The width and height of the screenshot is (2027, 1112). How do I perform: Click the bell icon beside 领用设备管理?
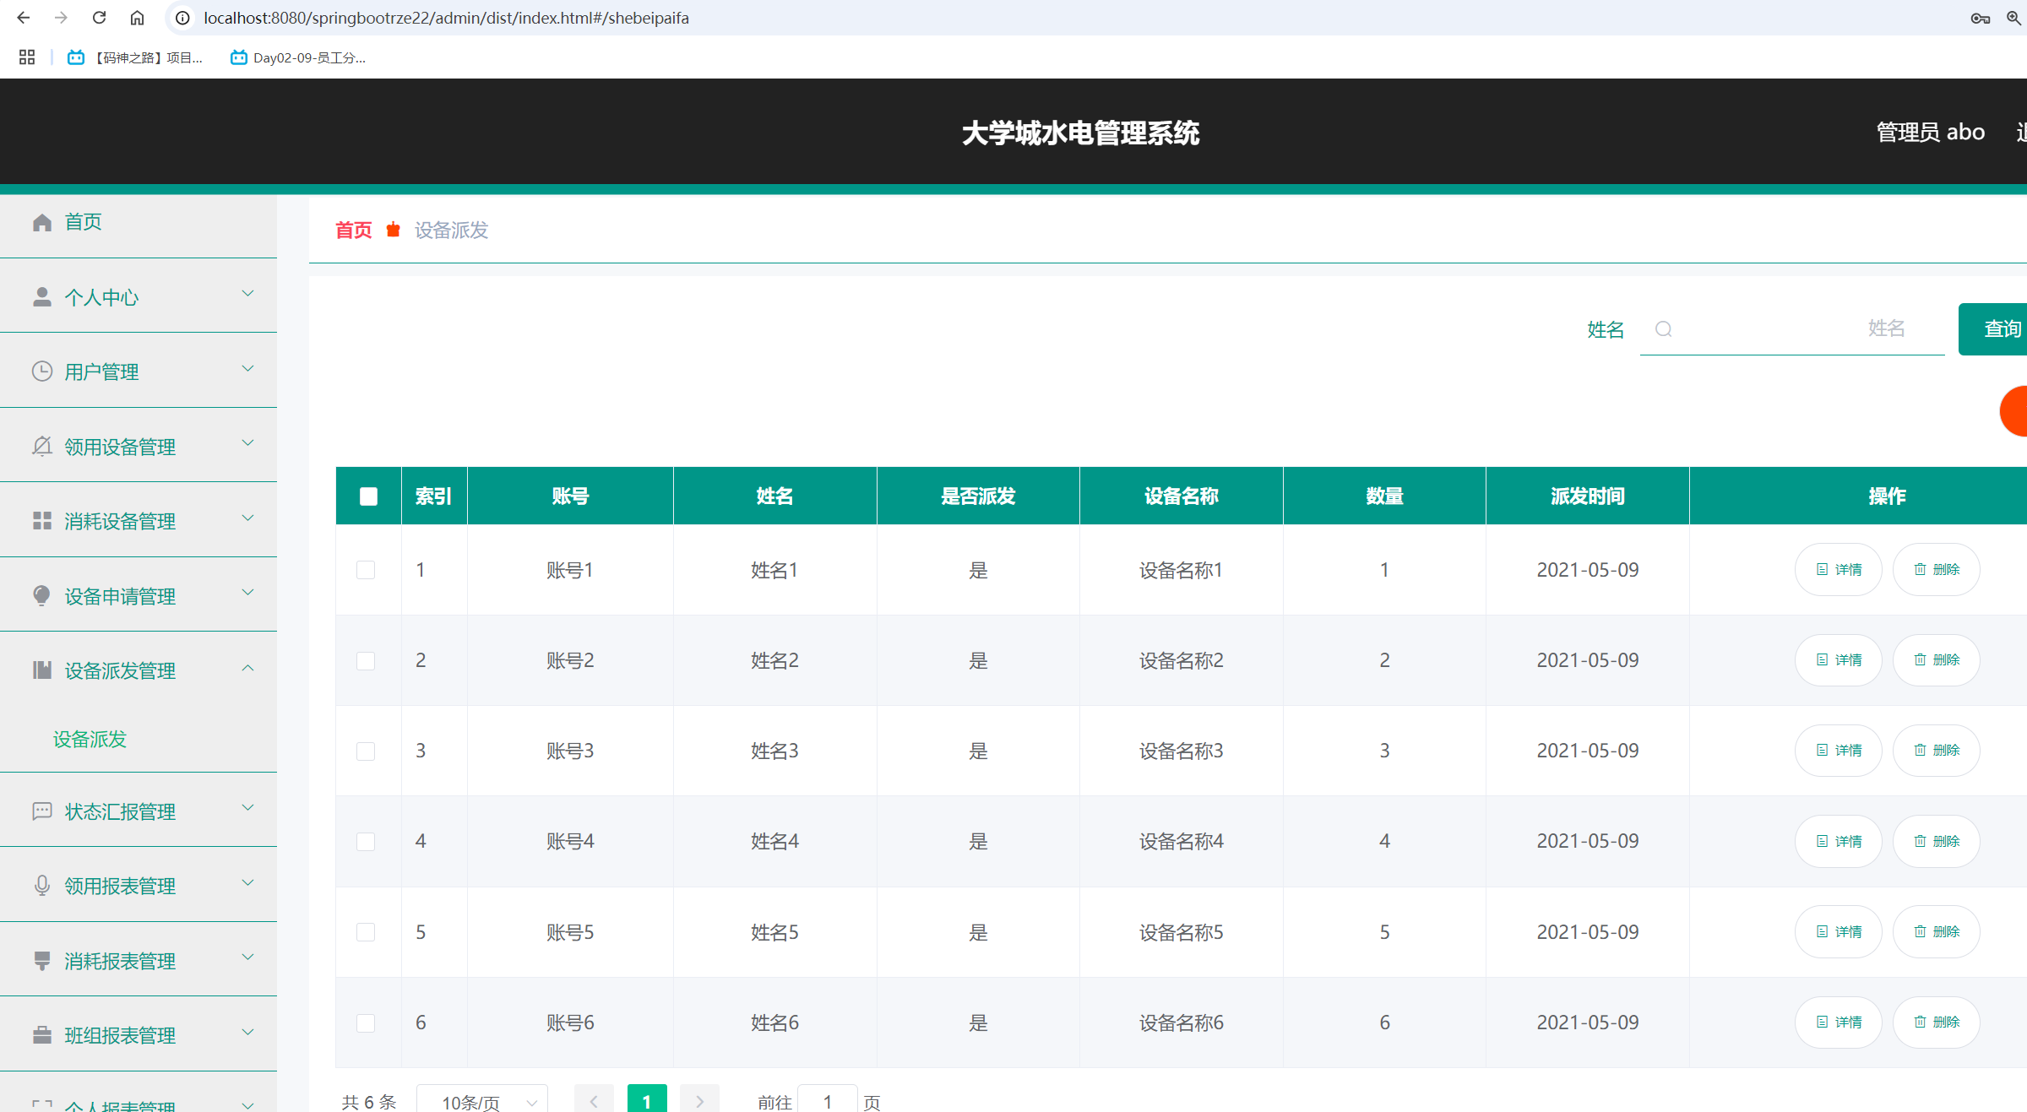pyautogui.click(x=42, y=446)
